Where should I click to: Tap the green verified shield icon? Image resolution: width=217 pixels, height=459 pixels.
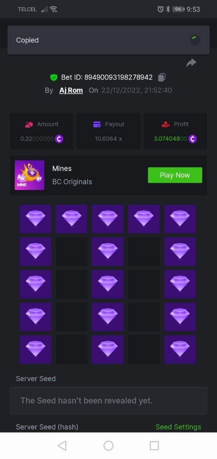[x=54, y=77]
